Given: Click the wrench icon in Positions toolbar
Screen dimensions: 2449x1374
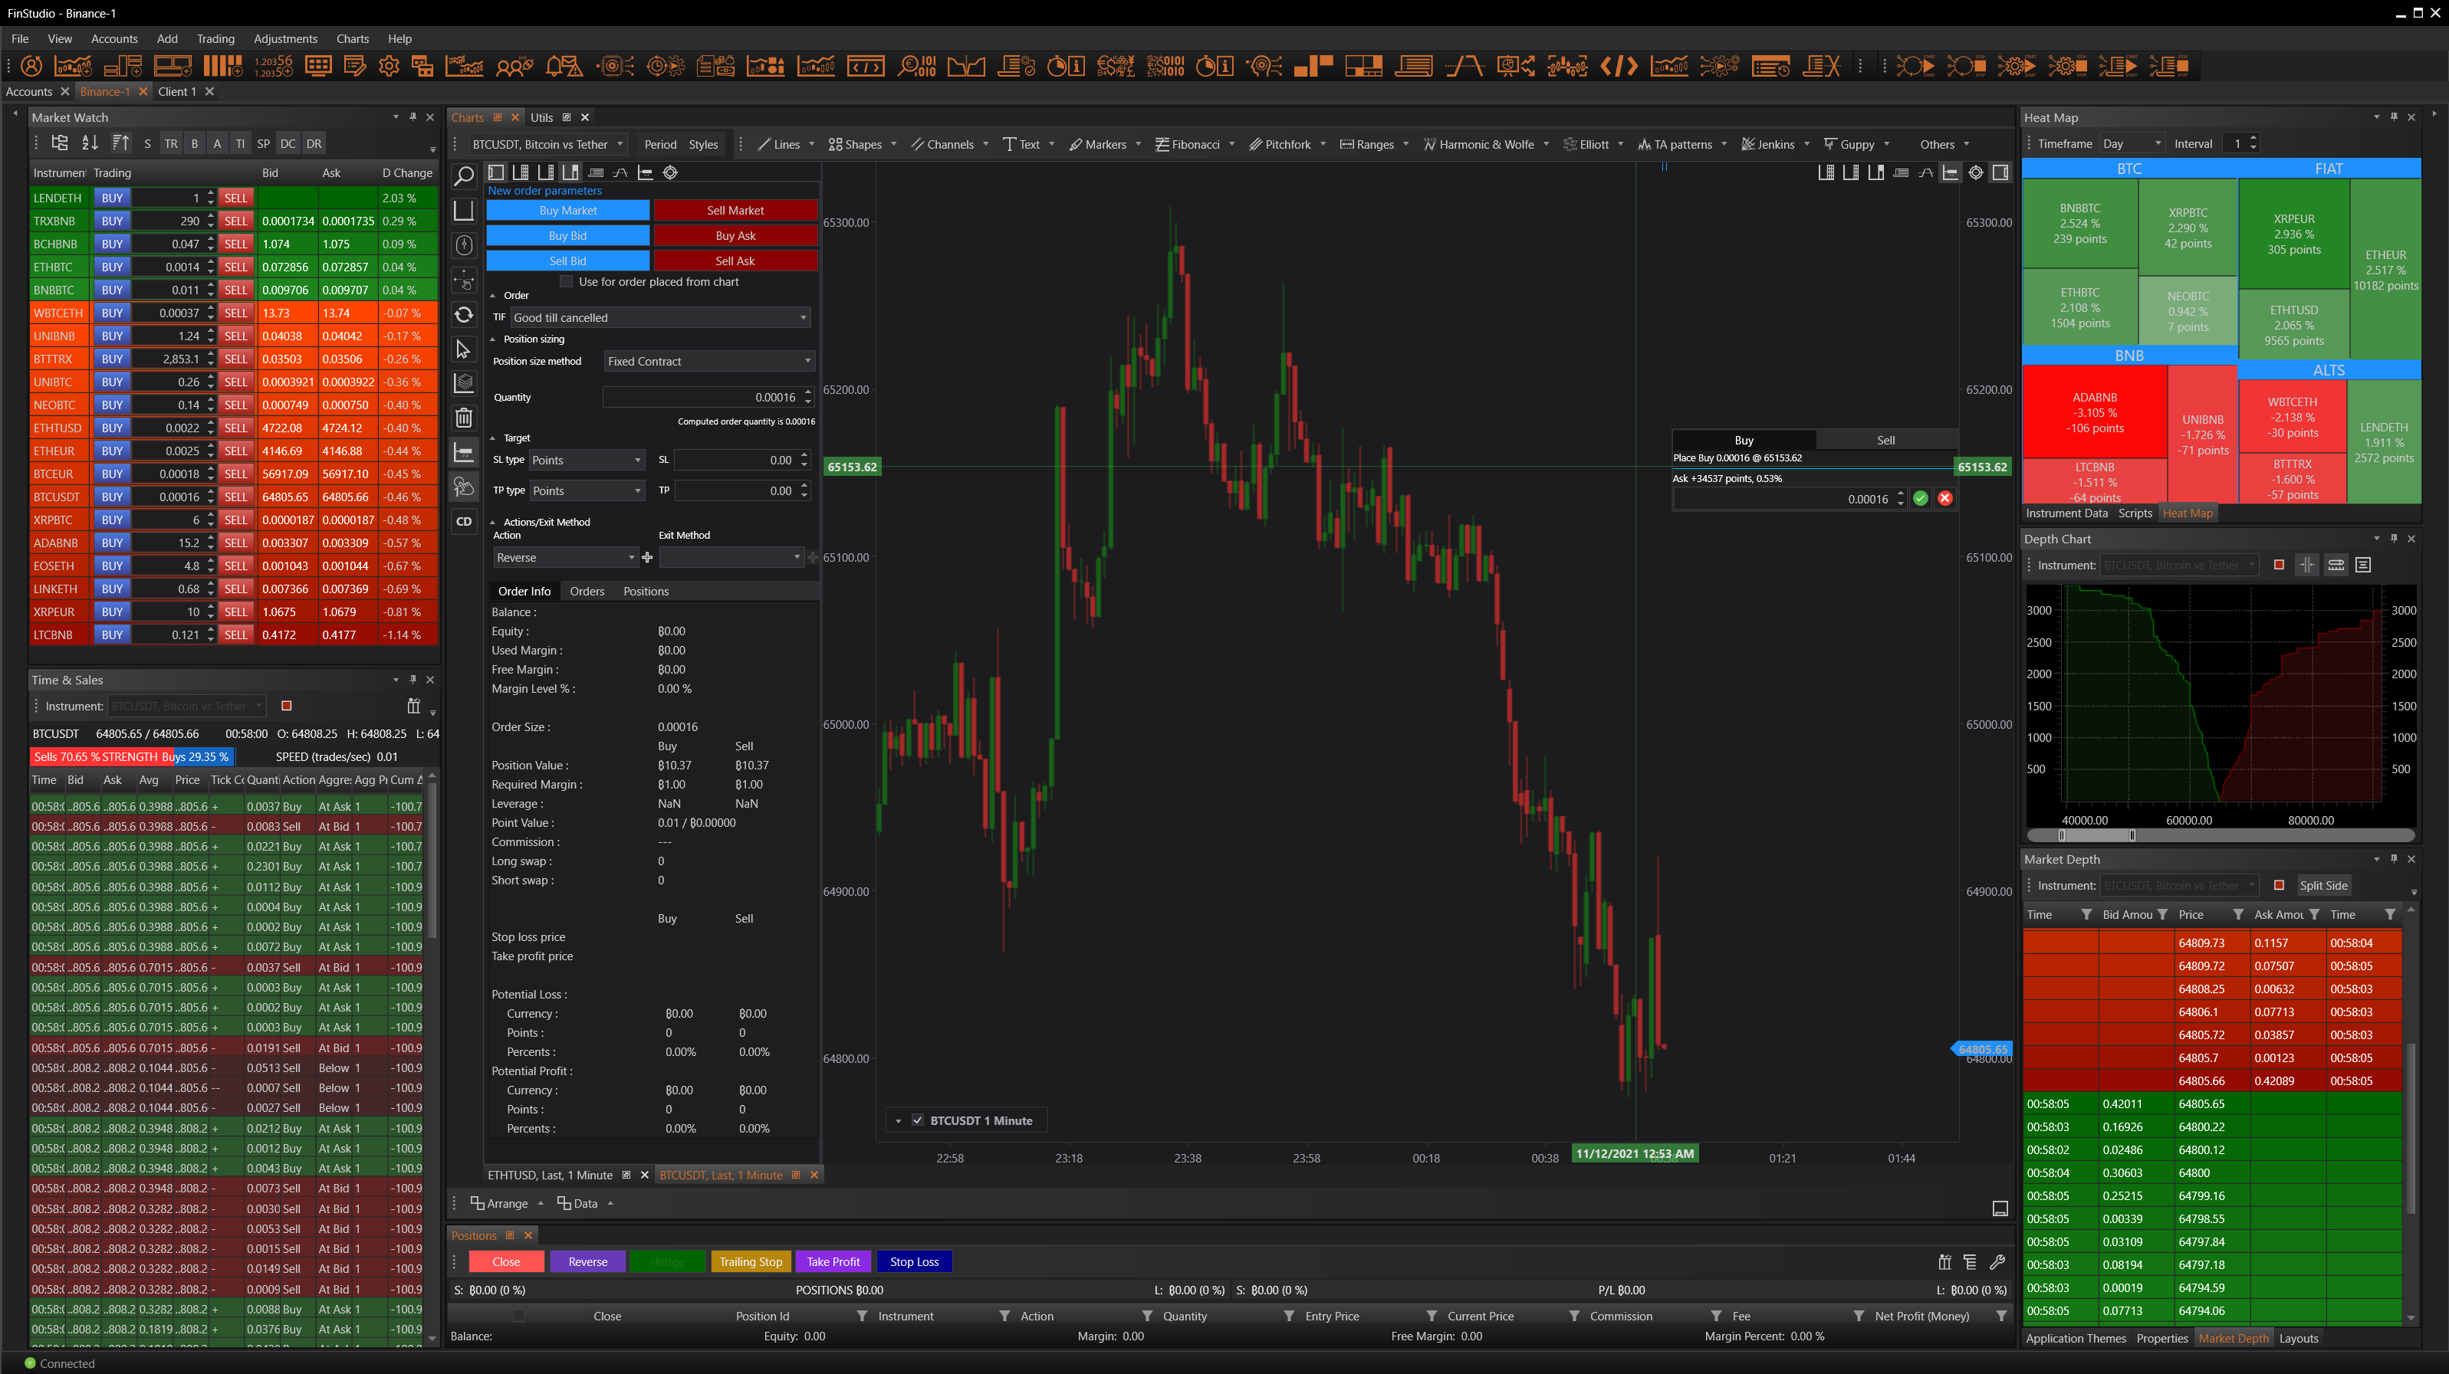Looking at the screenshot, I should click(1997, 1262).
